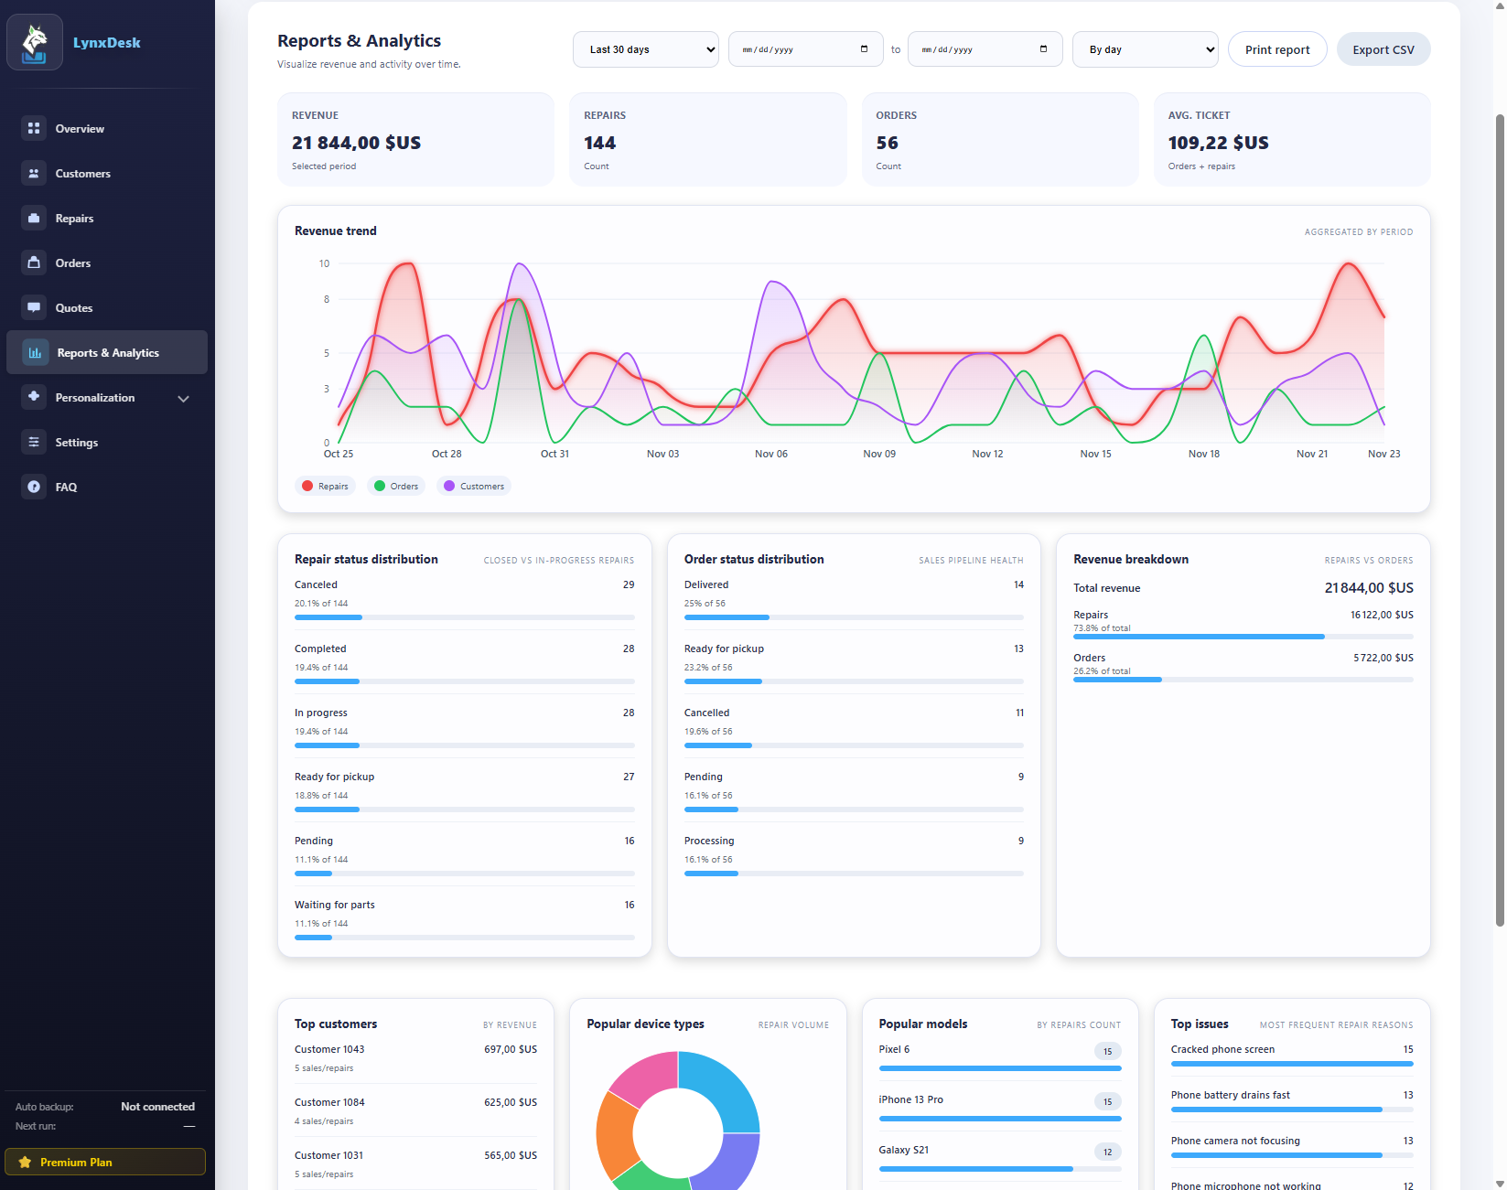The width and height of the screenshot is (1507, 1190).
Task: Select the Quotes chat-bubble icon
Action: click(x=34, y=307)
